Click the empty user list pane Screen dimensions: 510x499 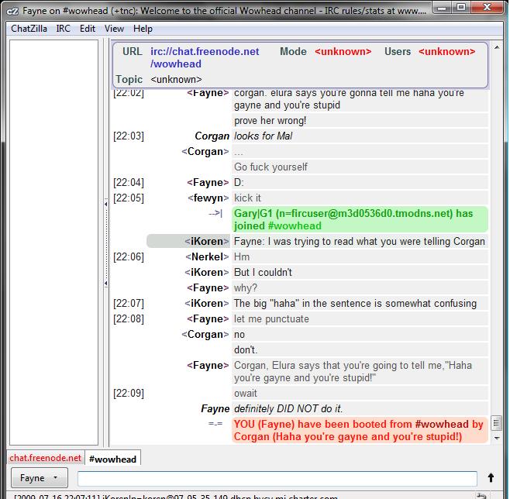pos(53,232)
